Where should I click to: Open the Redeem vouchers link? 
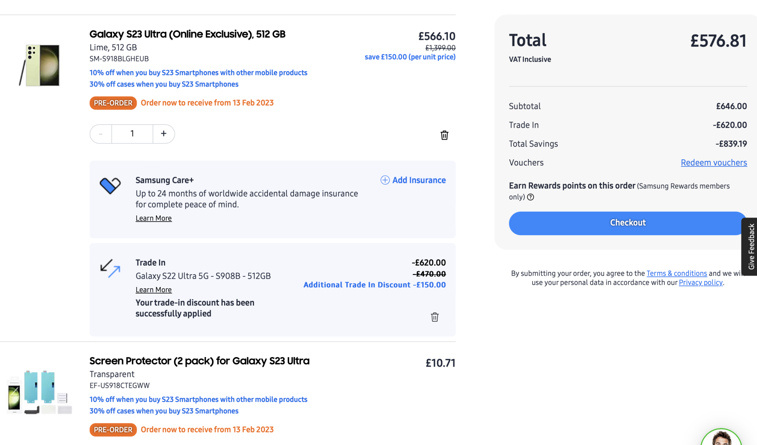(x=713, y=163)
